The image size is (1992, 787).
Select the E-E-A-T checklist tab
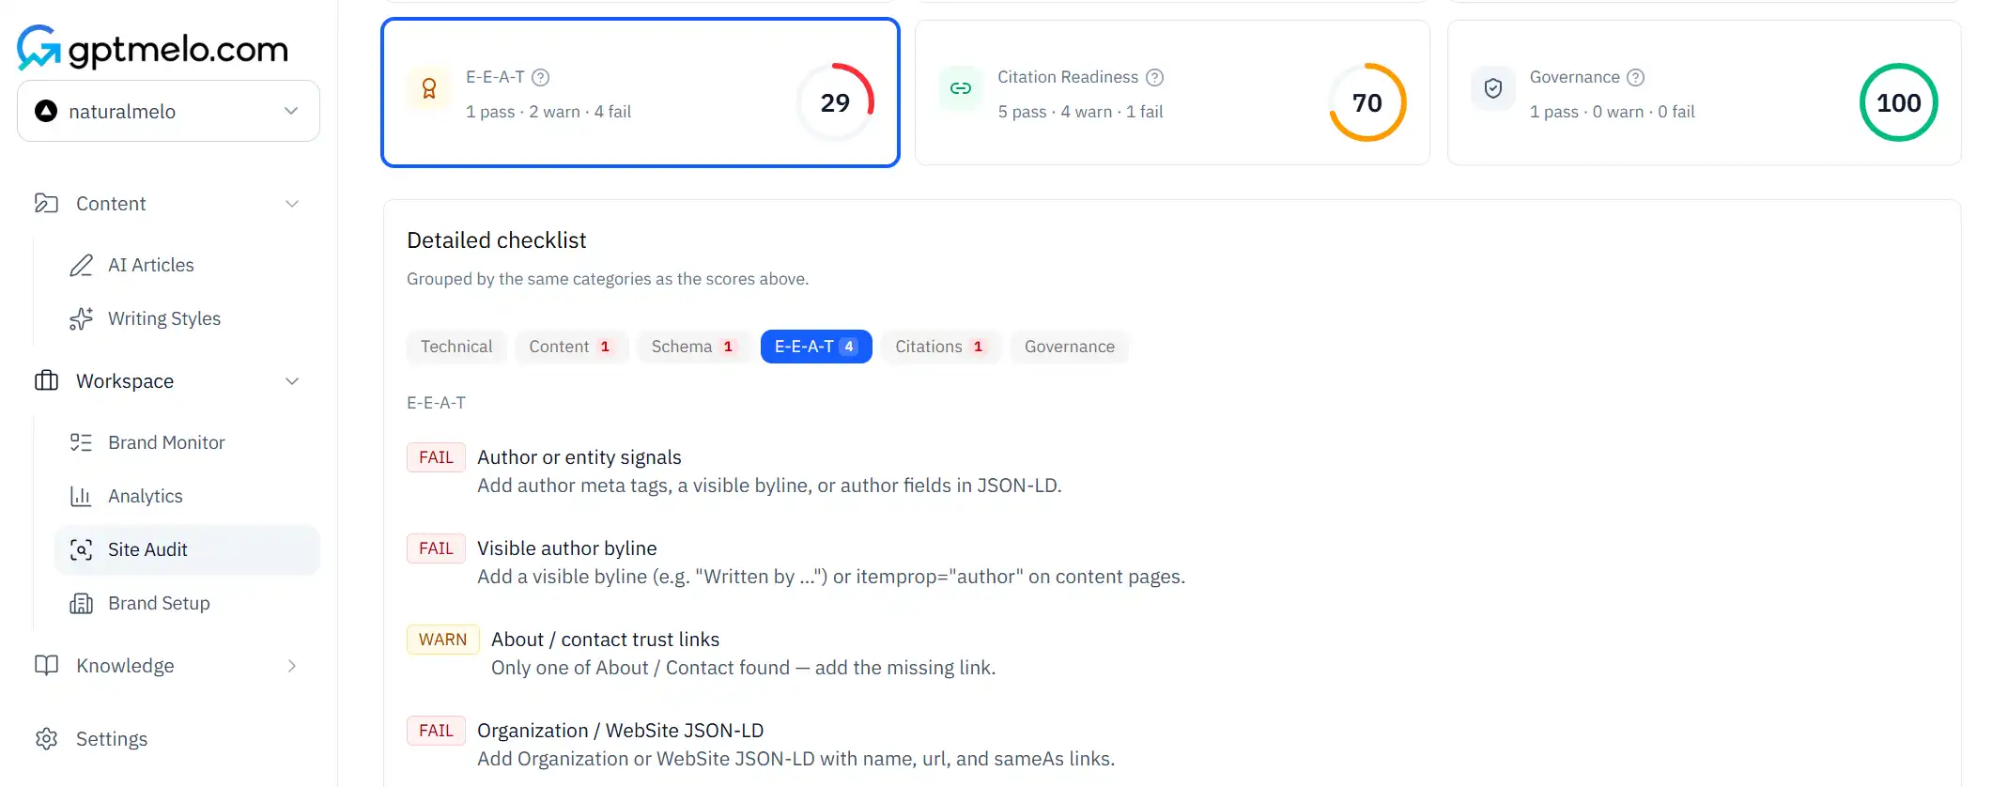pyautogui.click(x=816, y=347)
